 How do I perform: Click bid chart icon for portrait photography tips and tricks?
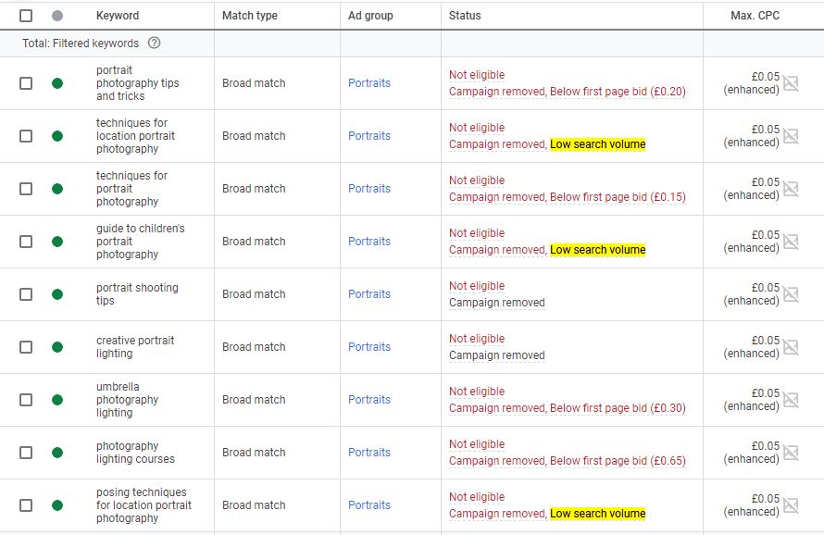coord(791,83)
